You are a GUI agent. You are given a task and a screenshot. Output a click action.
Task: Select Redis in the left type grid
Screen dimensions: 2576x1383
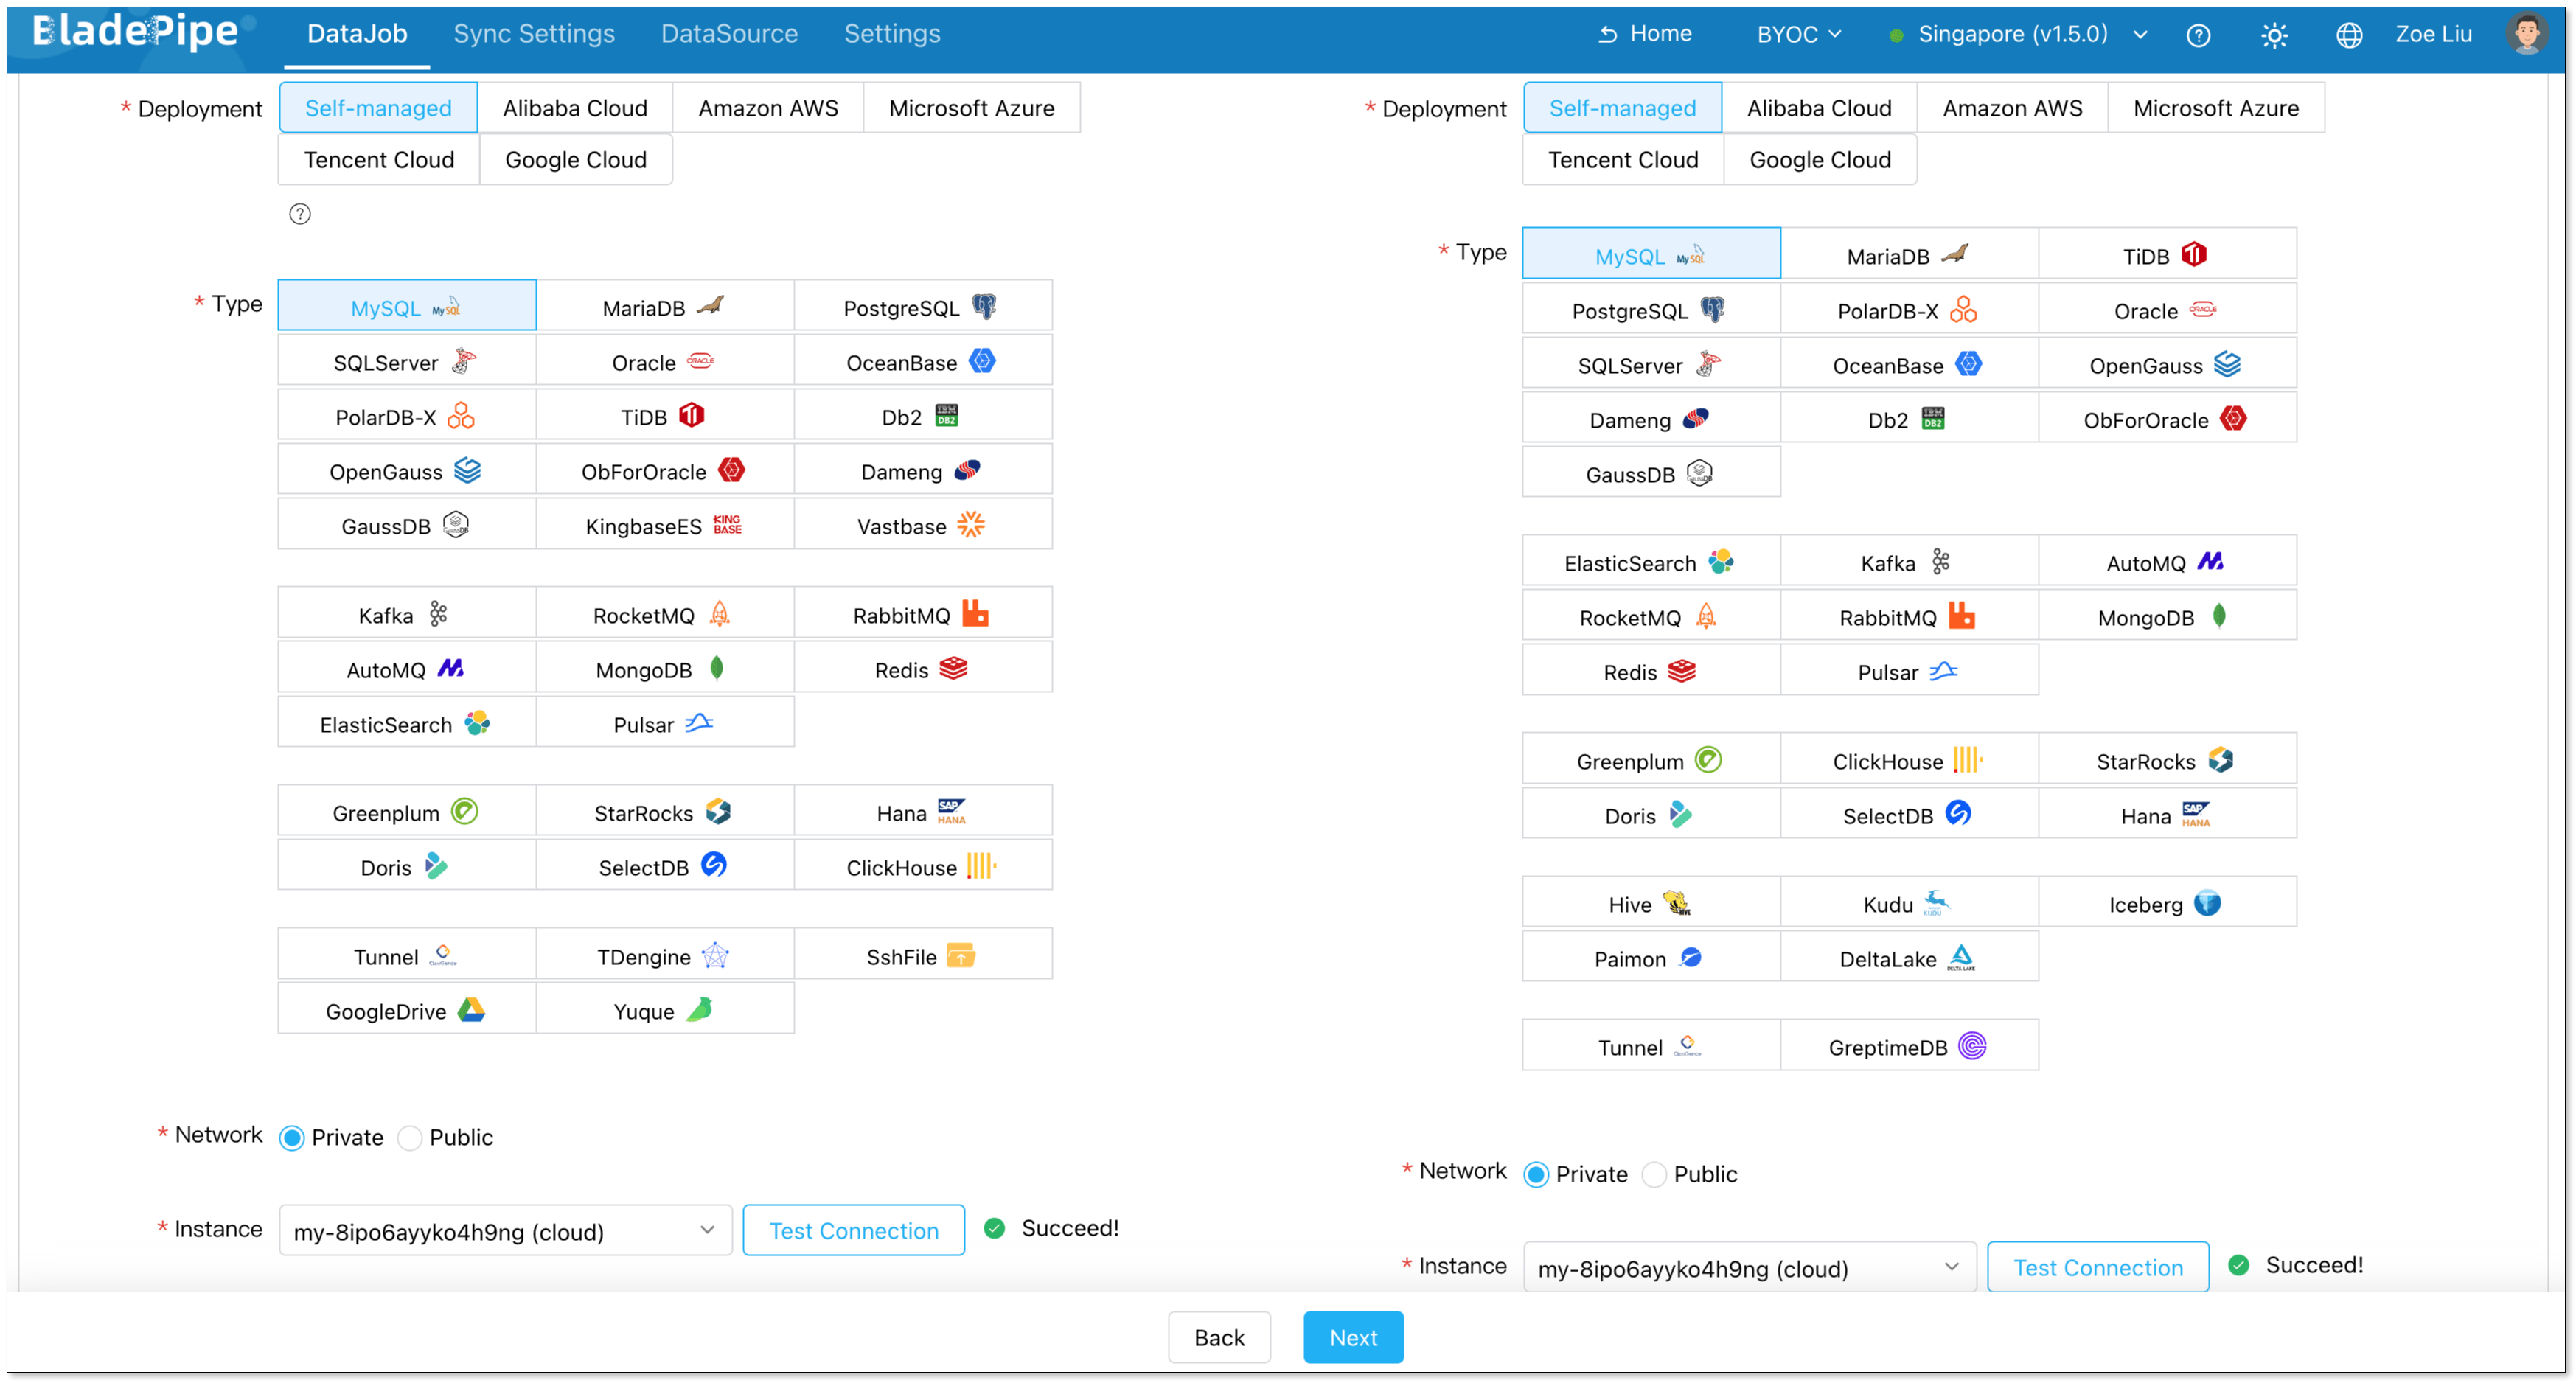[x=921, y=668]
